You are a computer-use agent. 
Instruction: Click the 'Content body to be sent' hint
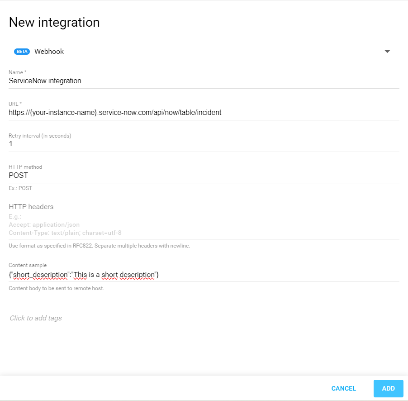coord(56,288)
